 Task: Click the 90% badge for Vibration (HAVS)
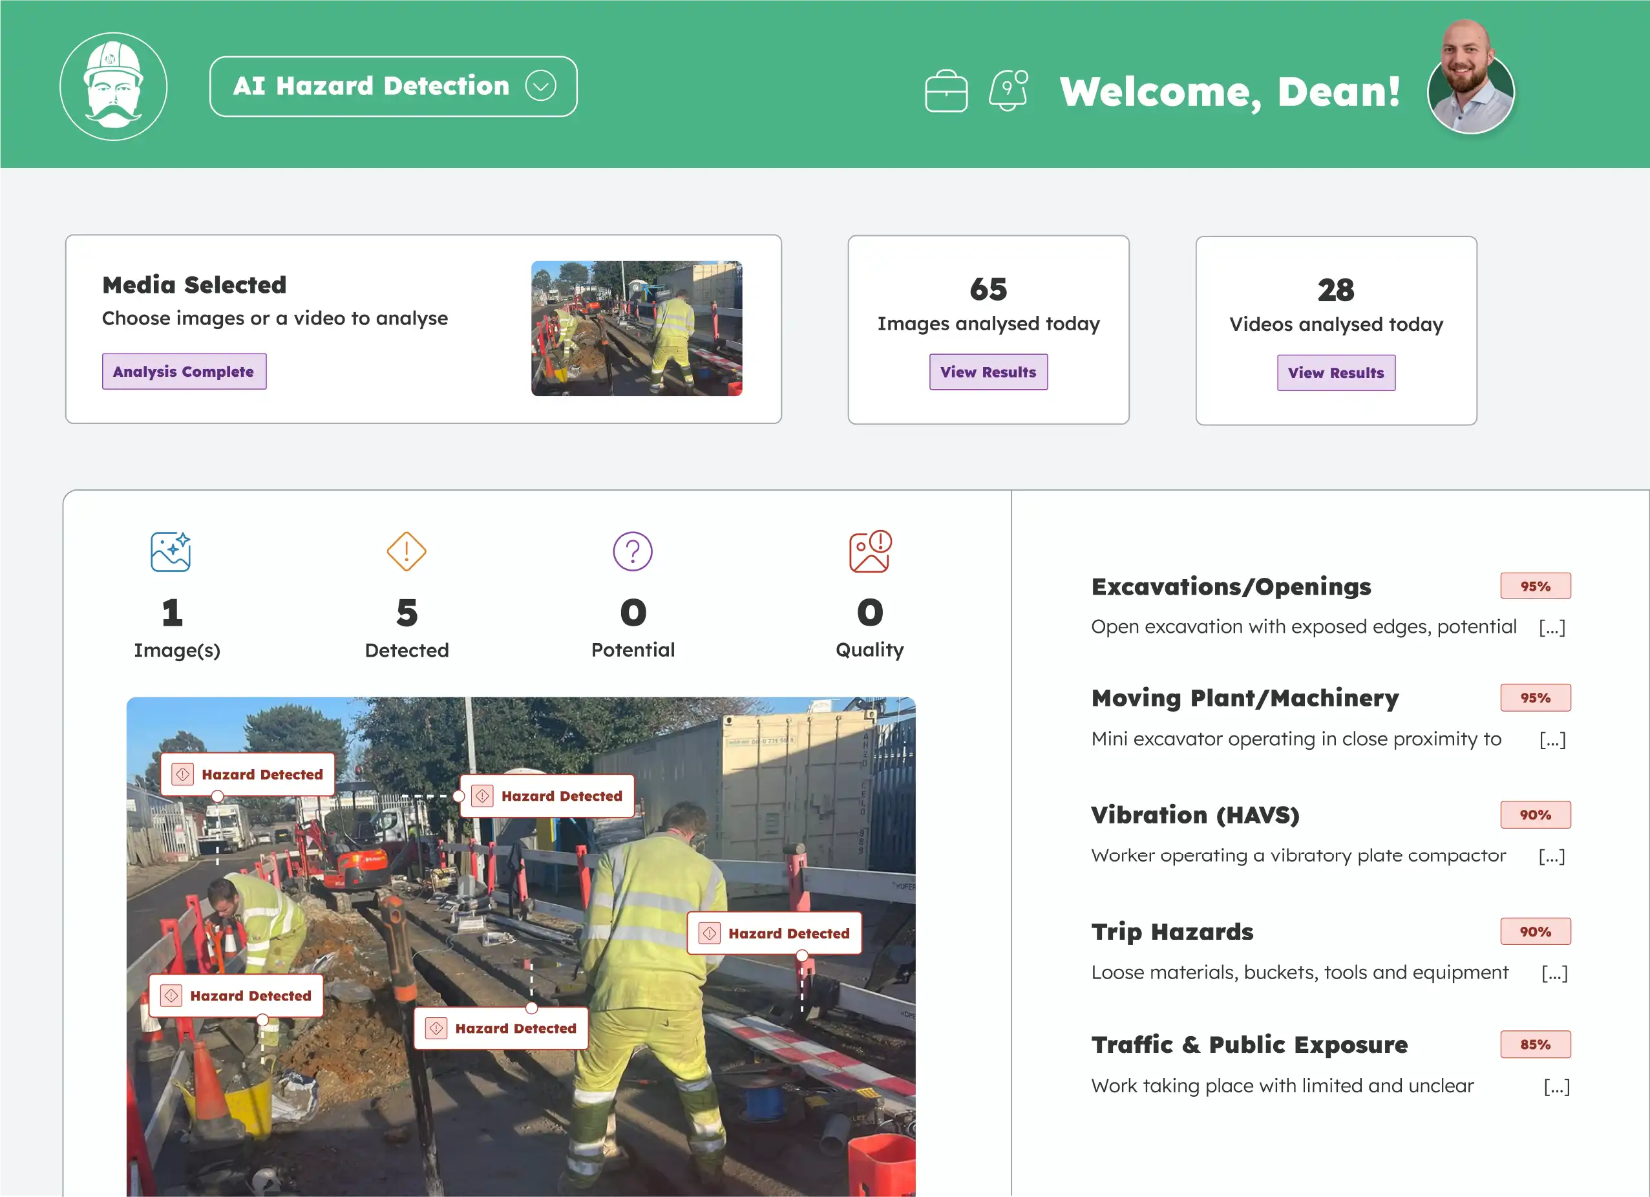click(1535, 815)
